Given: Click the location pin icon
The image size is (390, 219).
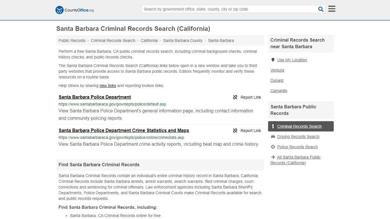Looking at the screenshot, I should click(x=273, y=60).
